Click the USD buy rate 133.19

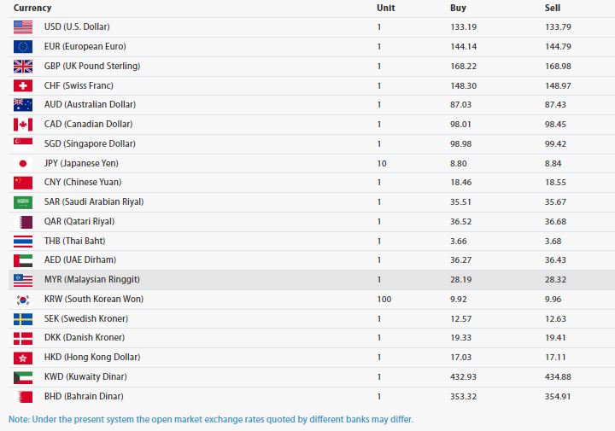[464, 27]
